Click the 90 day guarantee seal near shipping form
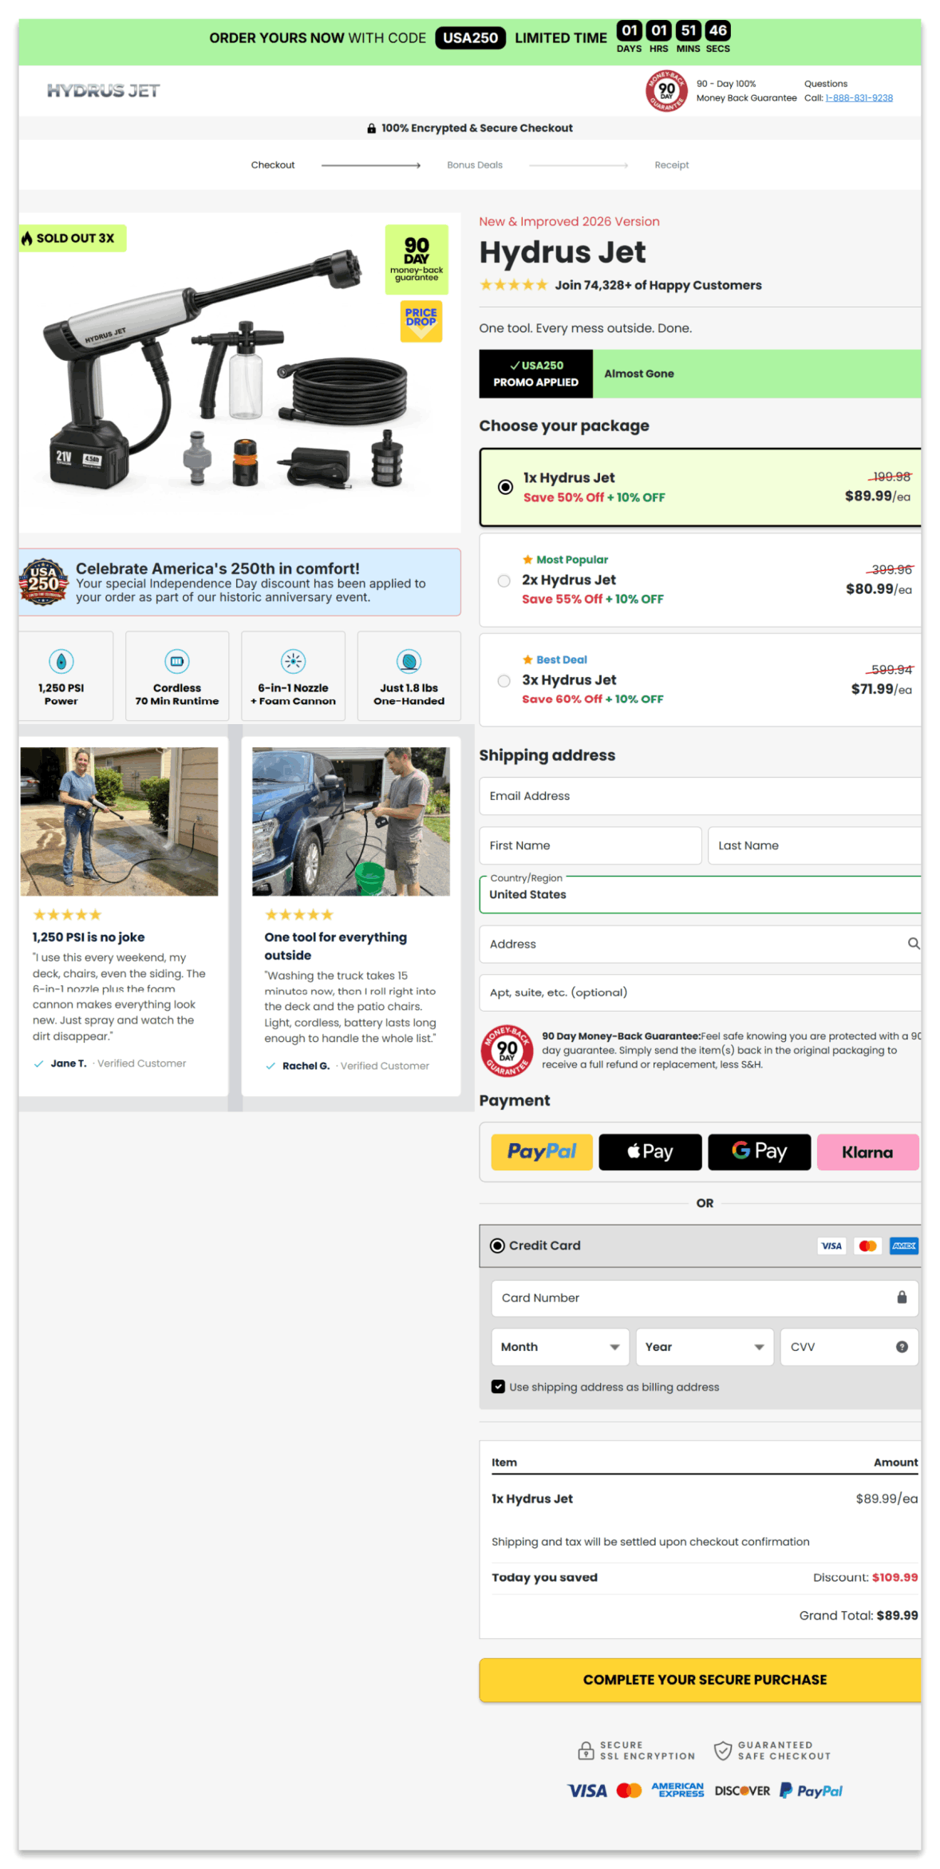The image size is (940, 1869). (507, 1051)
